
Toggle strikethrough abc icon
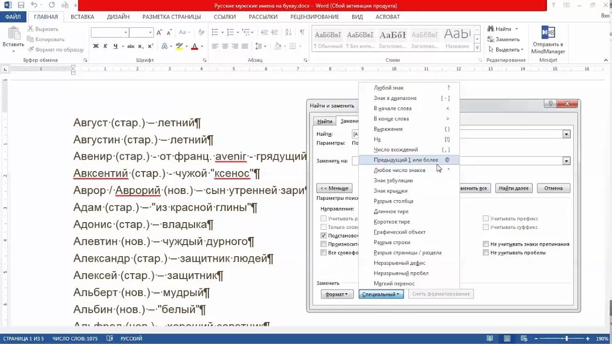(x=131, y=46)
